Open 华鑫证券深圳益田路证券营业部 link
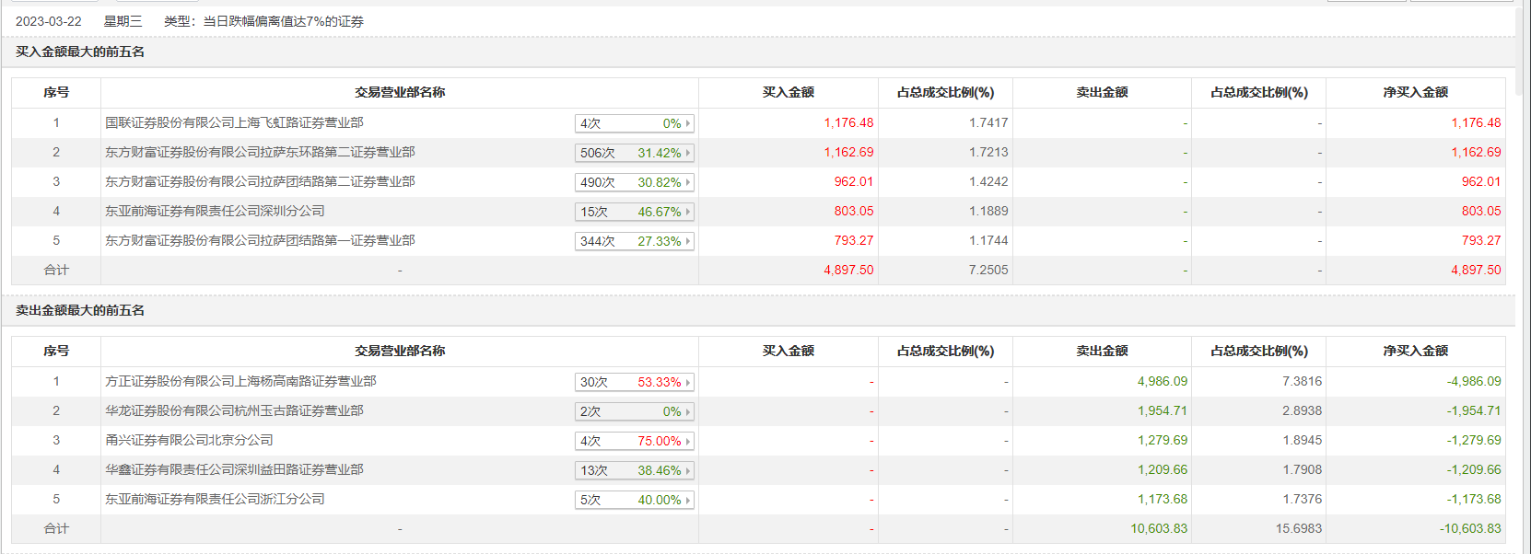 [x=234, y=469]
